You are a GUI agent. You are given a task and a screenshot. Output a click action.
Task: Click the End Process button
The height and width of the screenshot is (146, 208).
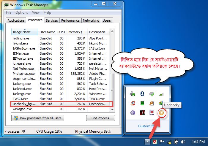pos(100,118)
